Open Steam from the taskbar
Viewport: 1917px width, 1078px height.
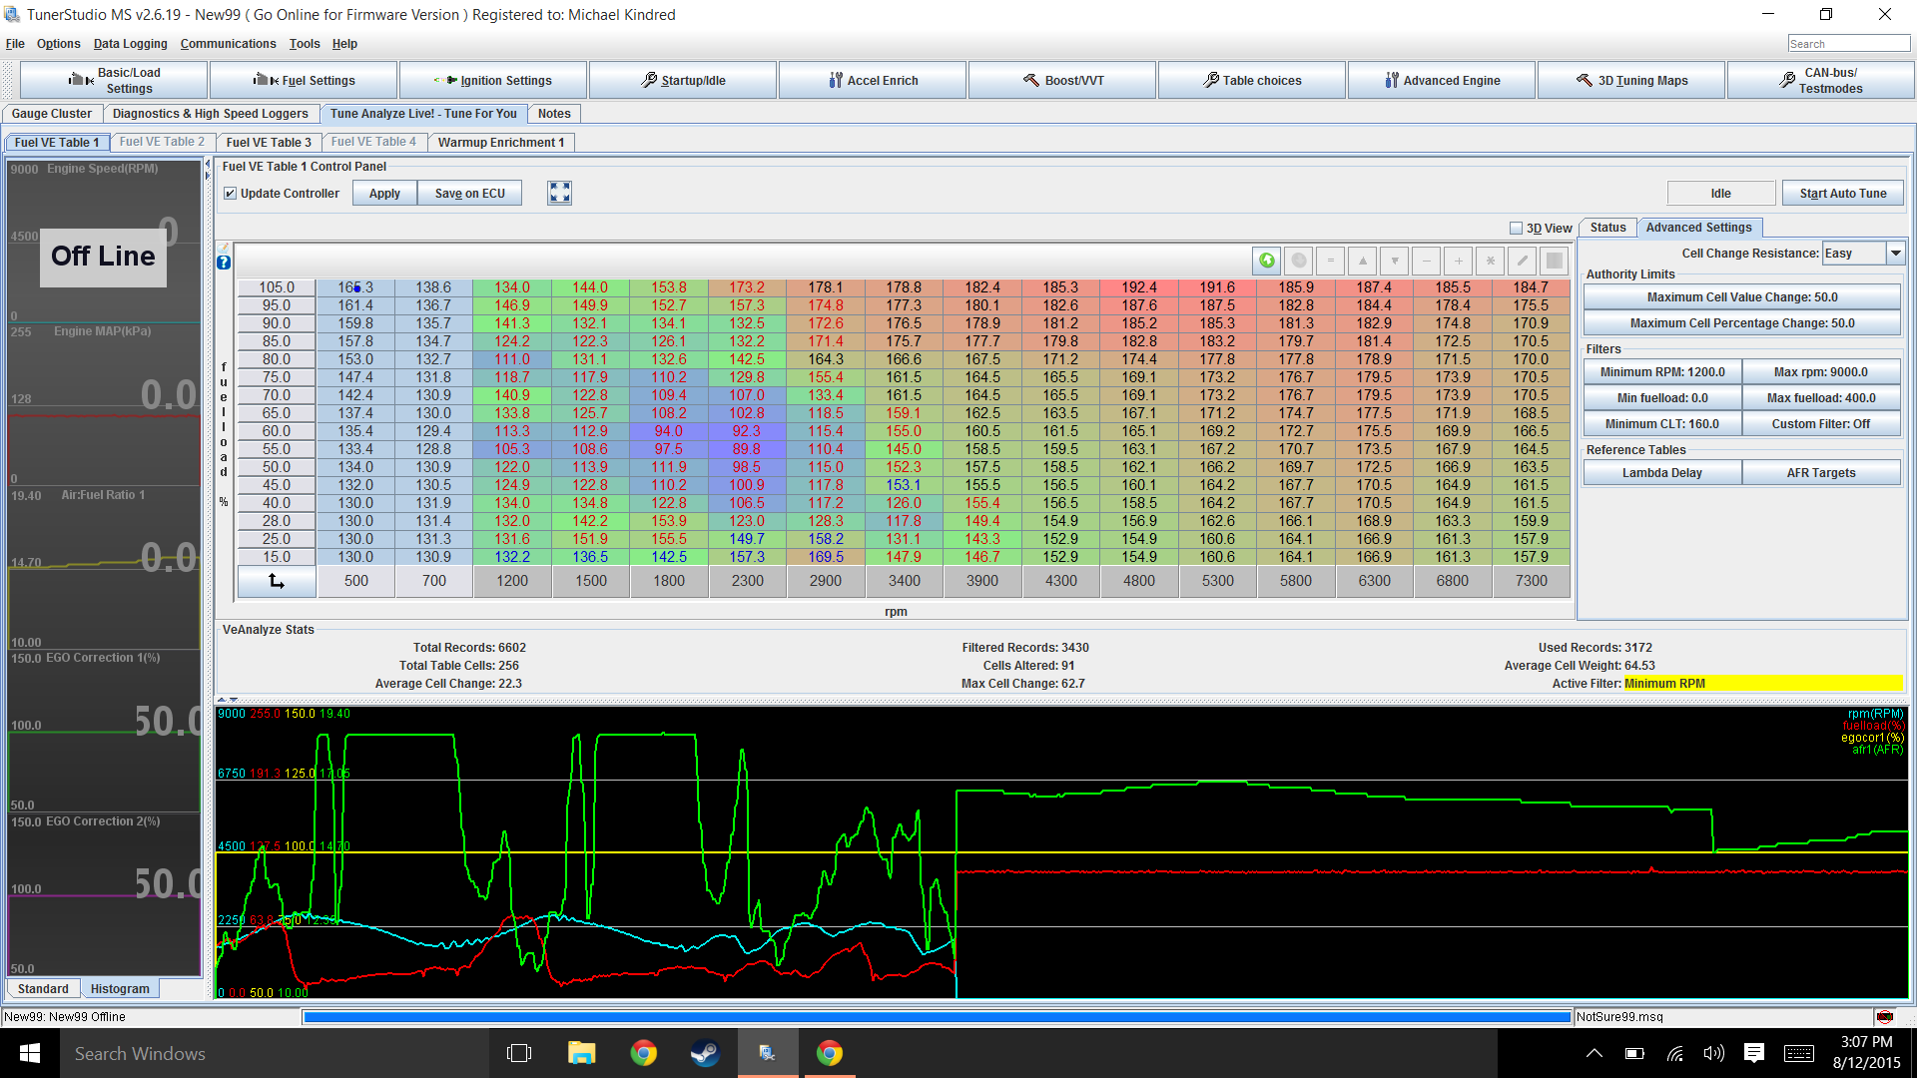(x=705, y=1053)
